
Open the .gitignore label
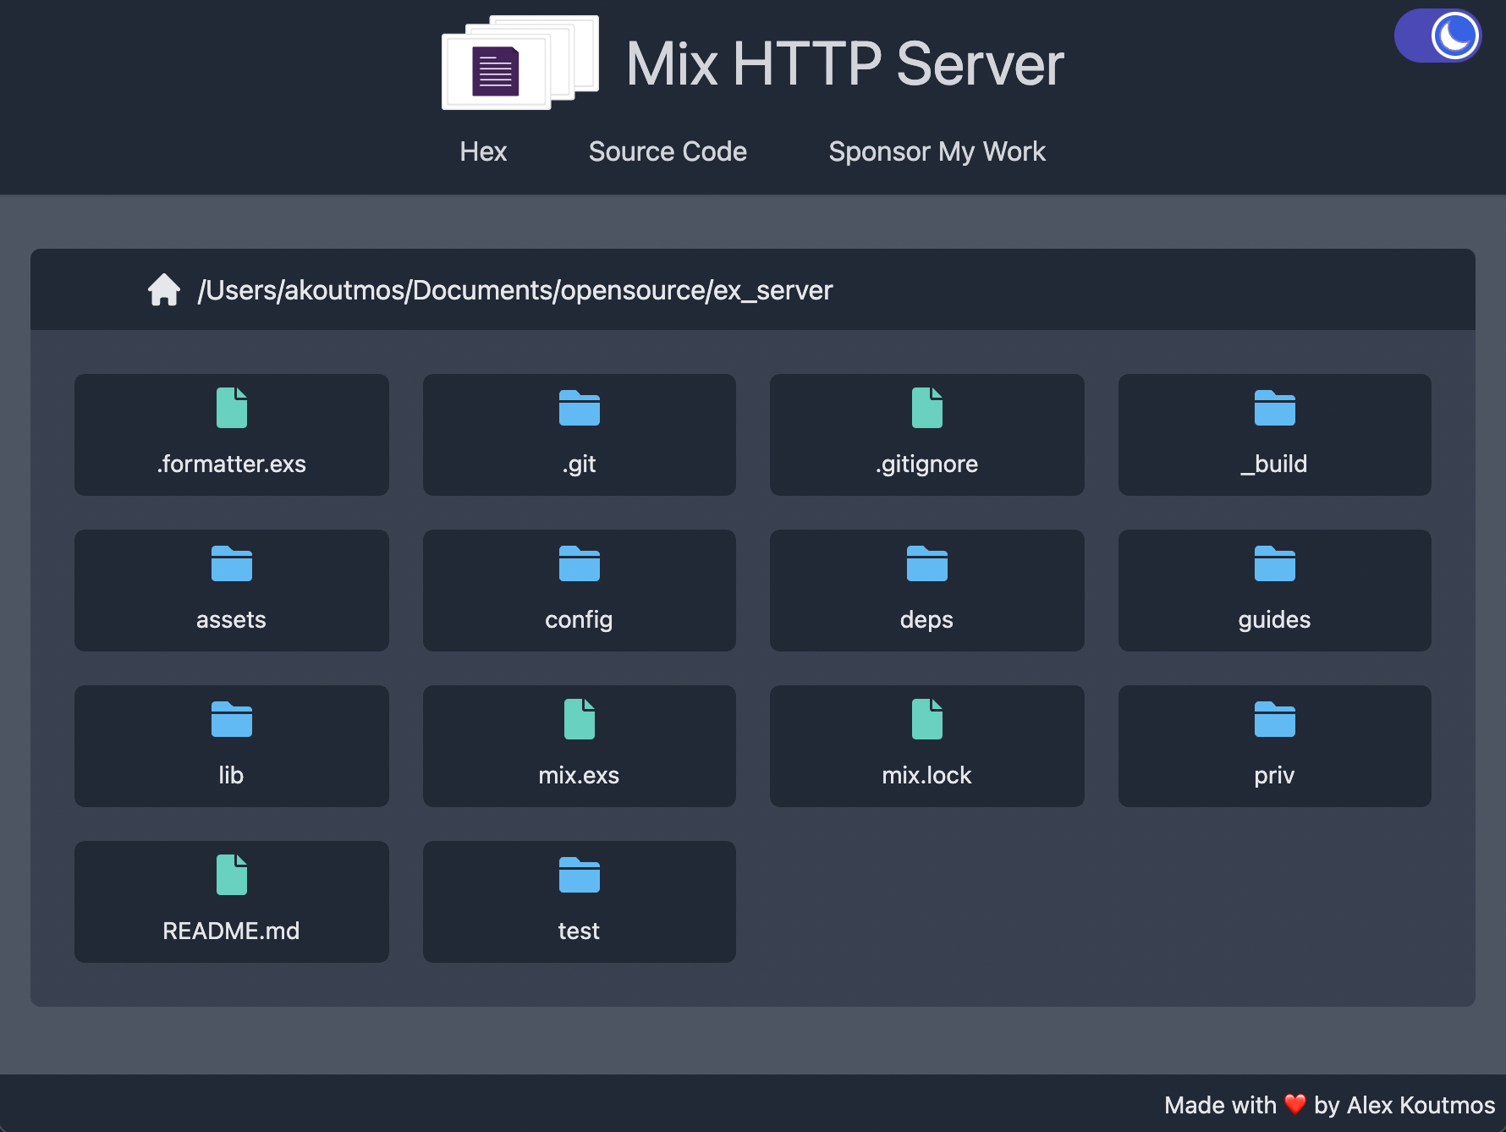click(x=927, y=464)
